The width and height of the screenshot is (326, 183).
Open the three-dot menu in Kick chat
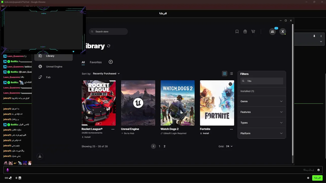tap(321, 36)
